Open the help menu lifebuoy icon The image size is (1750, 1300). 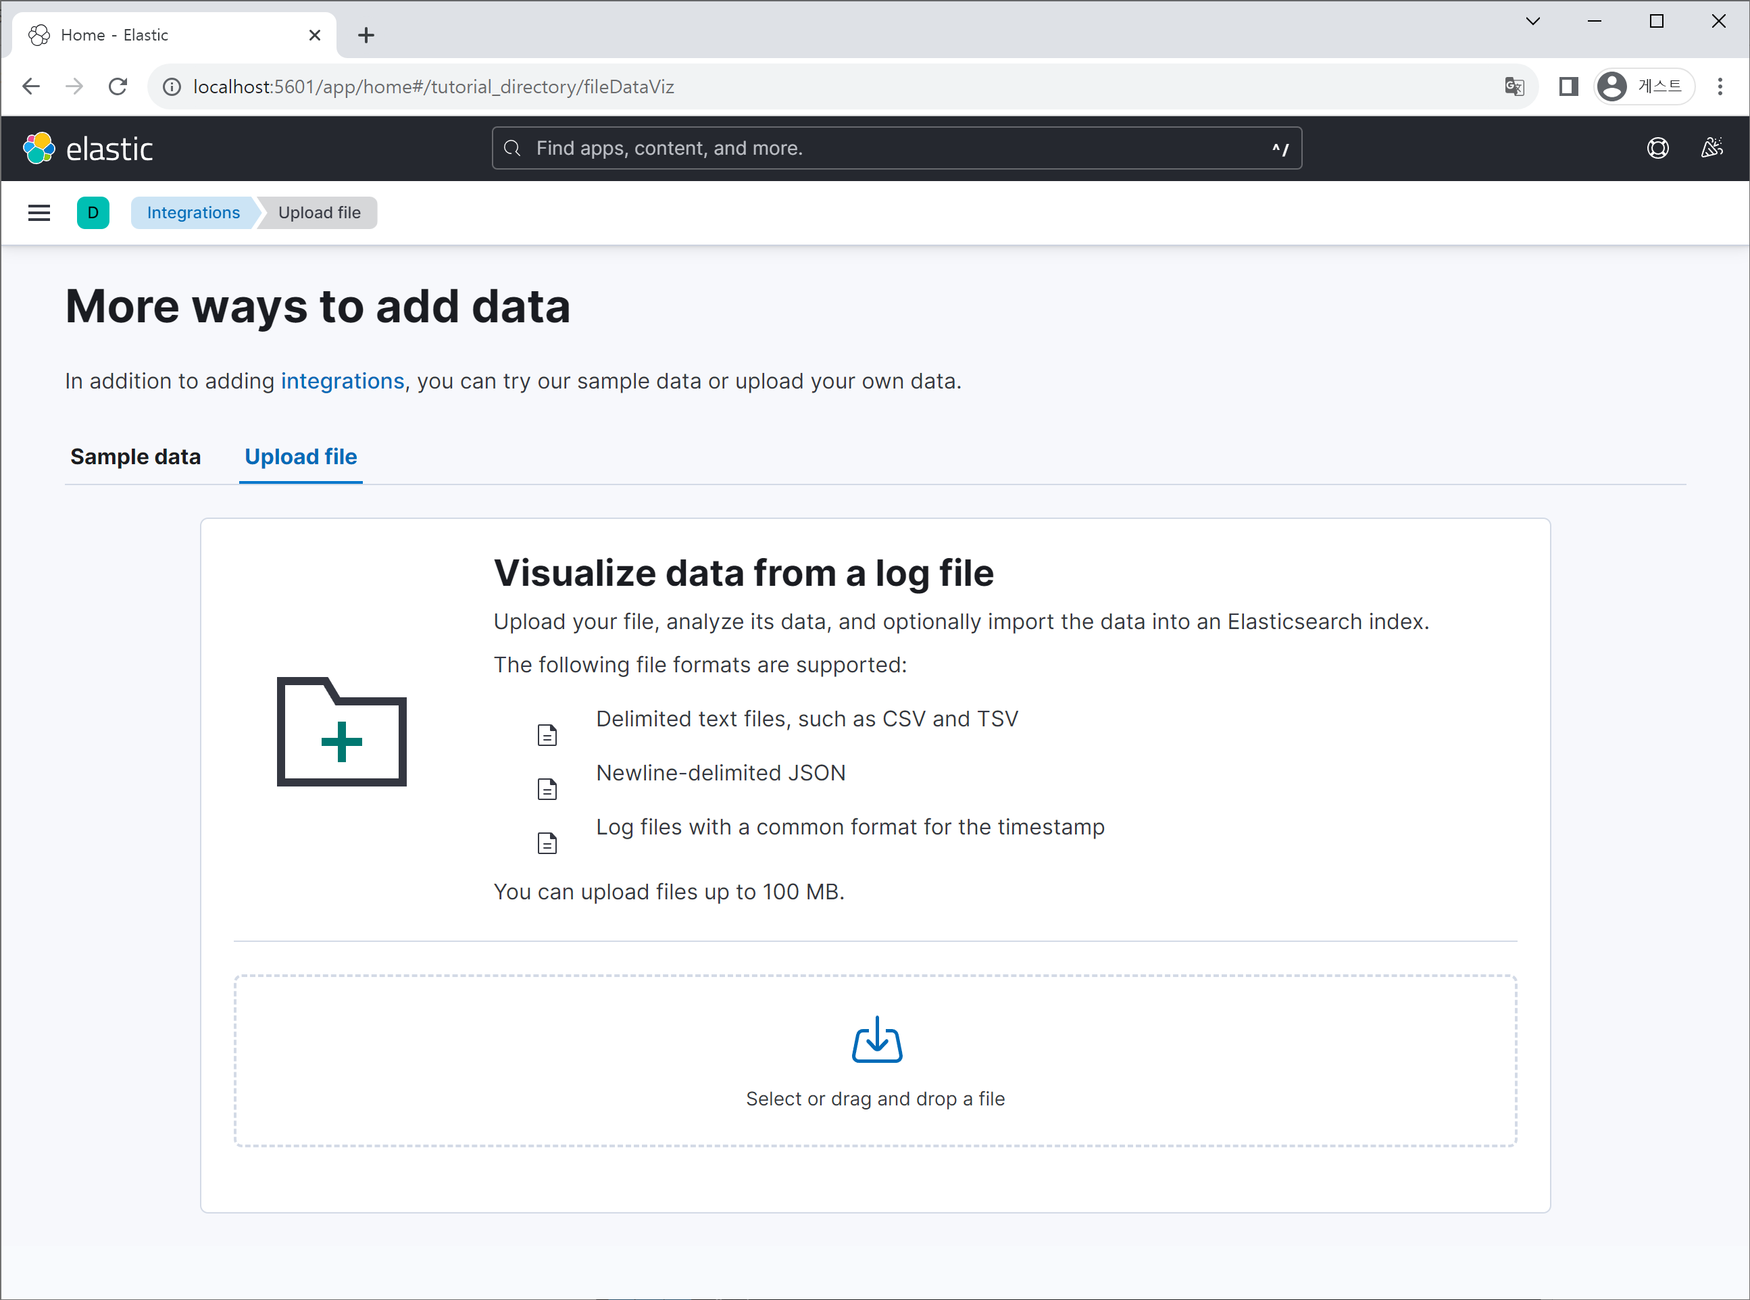(x=1657, y=148)
